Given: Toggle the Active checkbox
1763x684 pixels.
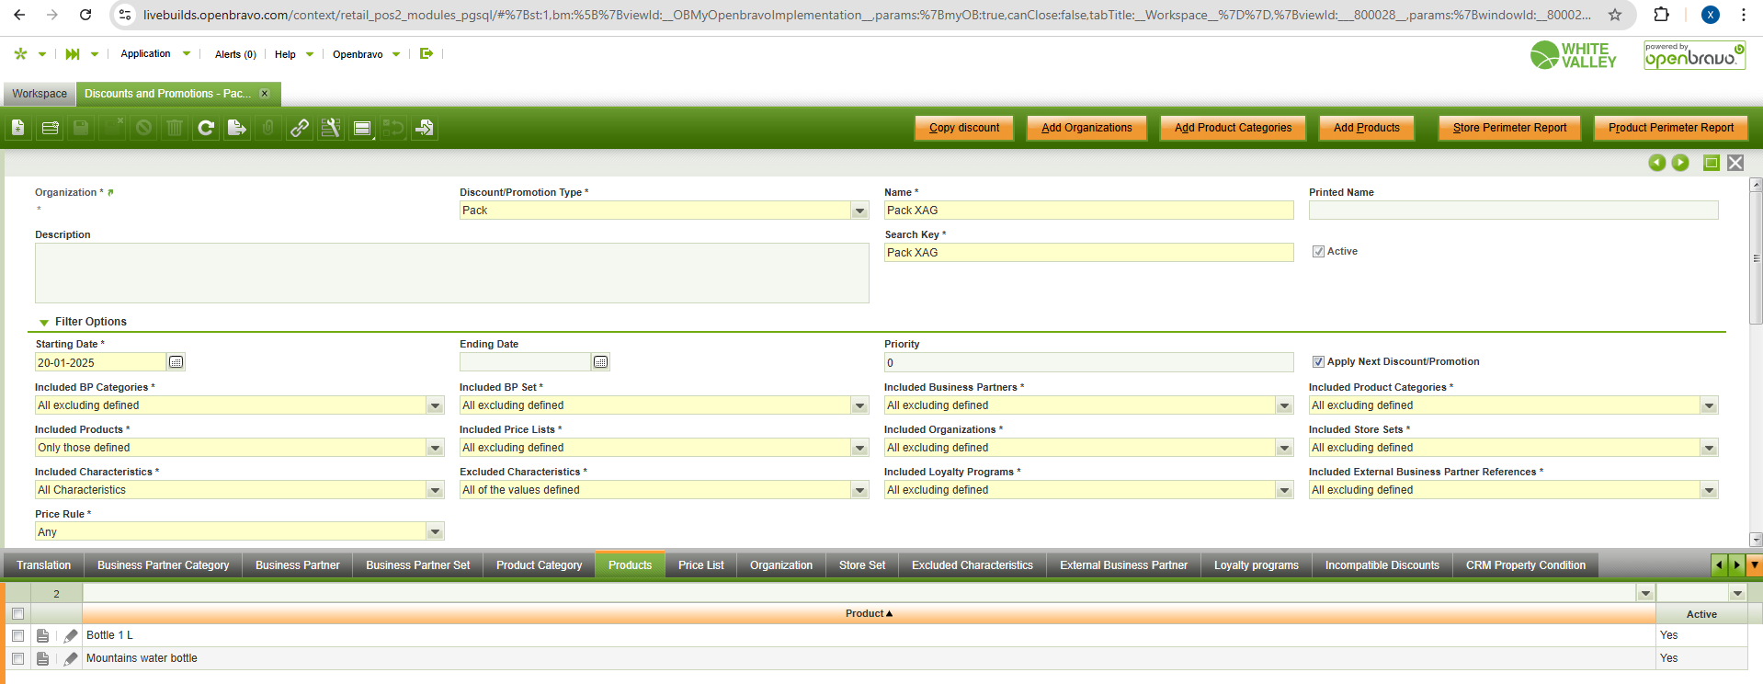Looking at the screenshot, I should coord(1318,252).
